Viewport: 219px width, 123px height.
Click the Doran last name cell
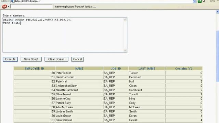pos(147,116)
